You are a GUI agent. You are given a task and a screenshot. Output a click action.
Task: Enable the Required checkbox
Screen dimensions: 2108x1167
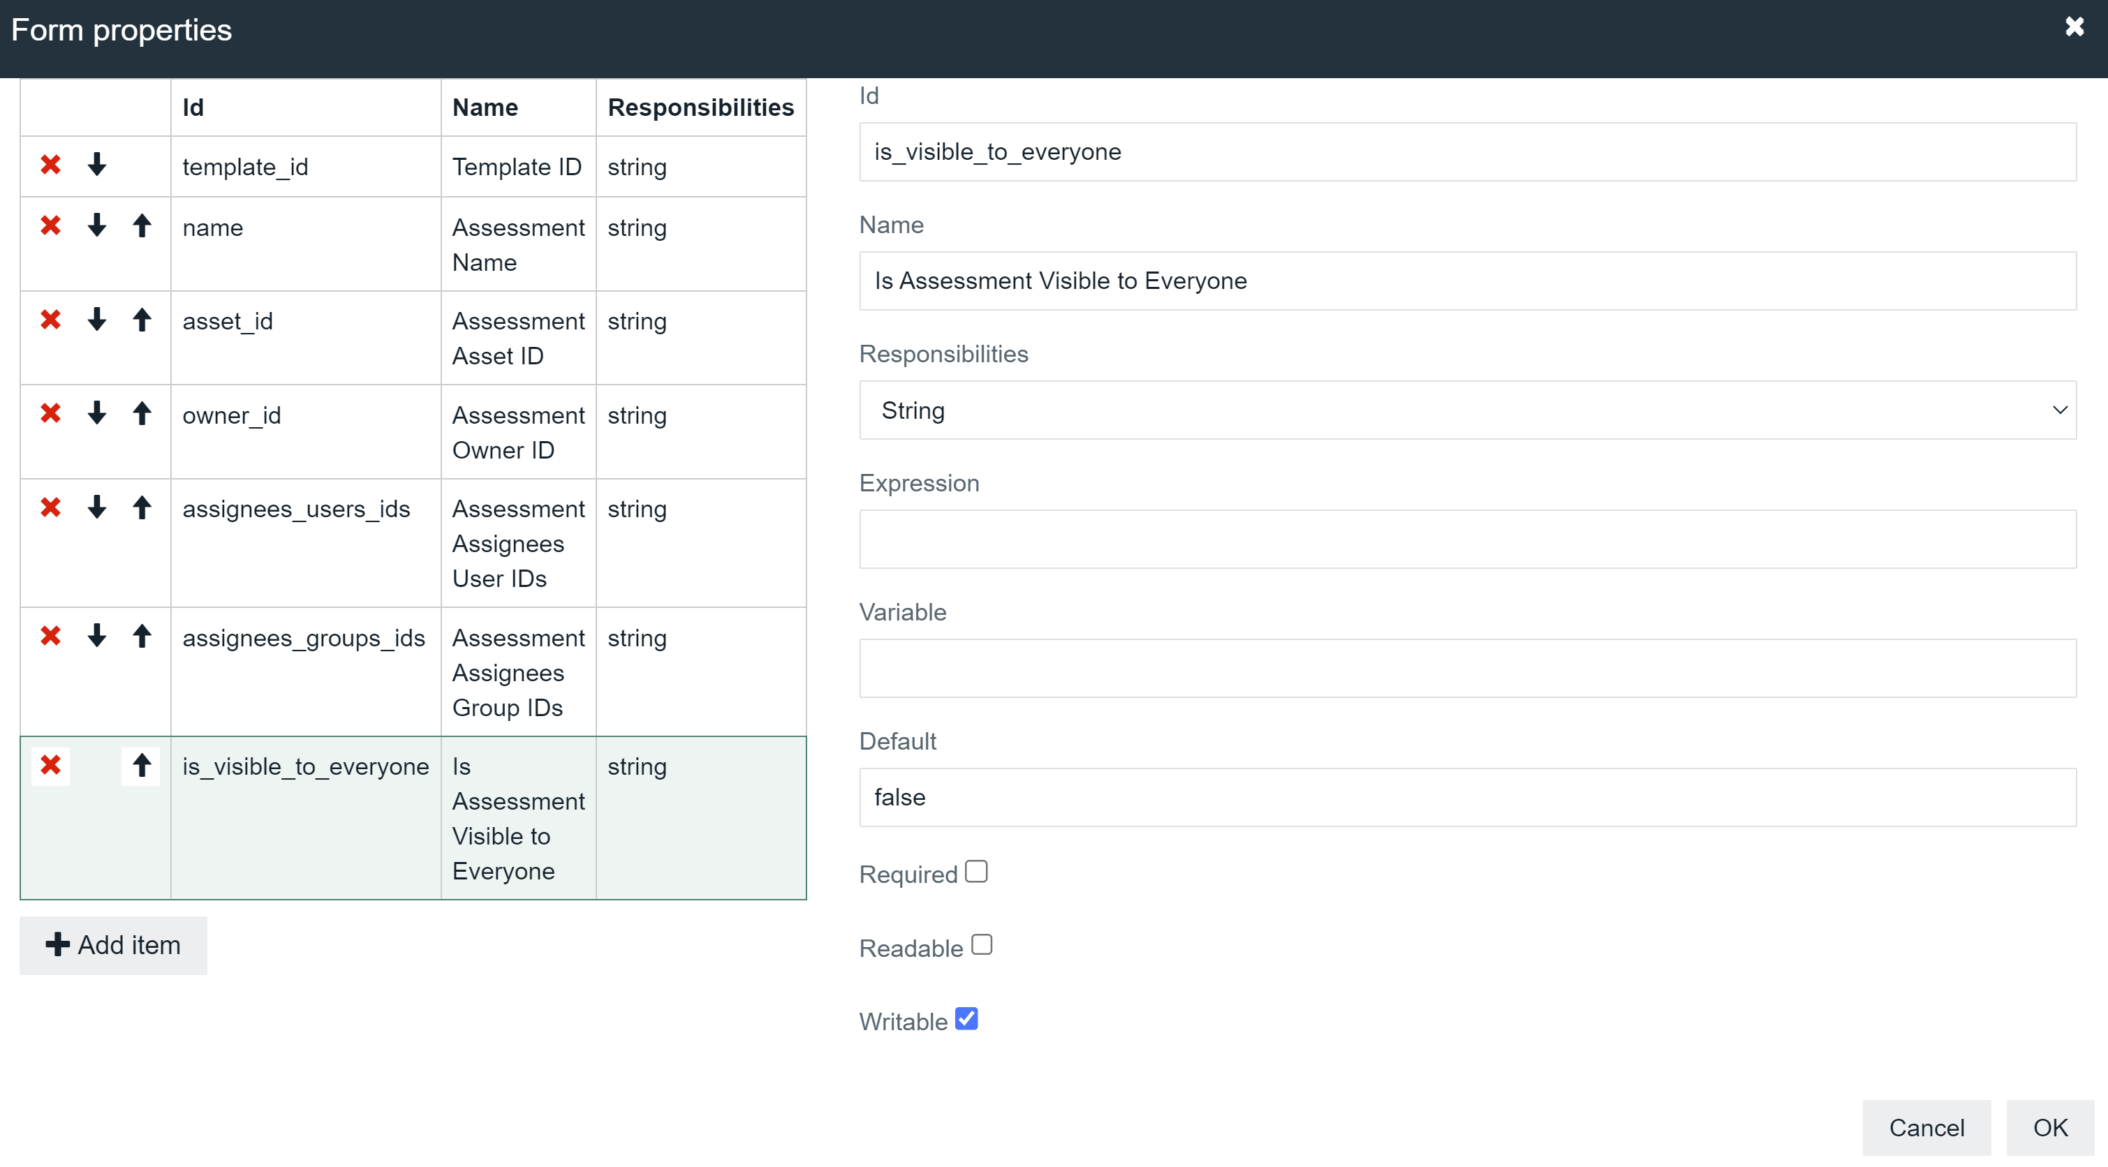coord(975,872)
